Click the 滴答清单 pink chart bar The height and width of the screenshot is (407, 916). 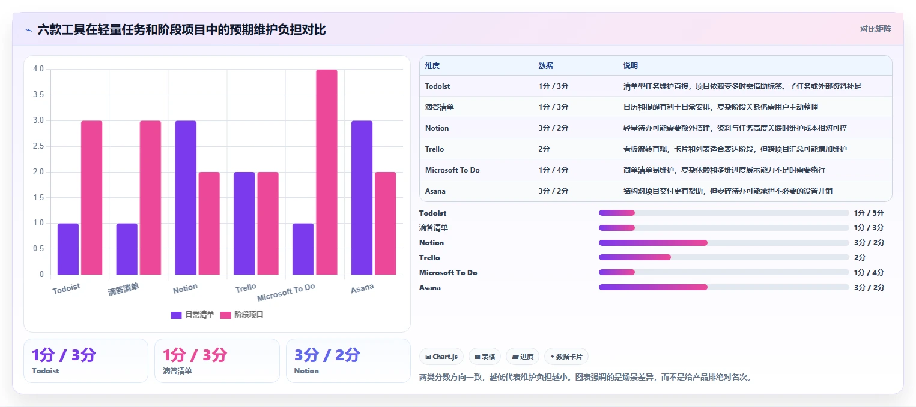click(151, 198)
